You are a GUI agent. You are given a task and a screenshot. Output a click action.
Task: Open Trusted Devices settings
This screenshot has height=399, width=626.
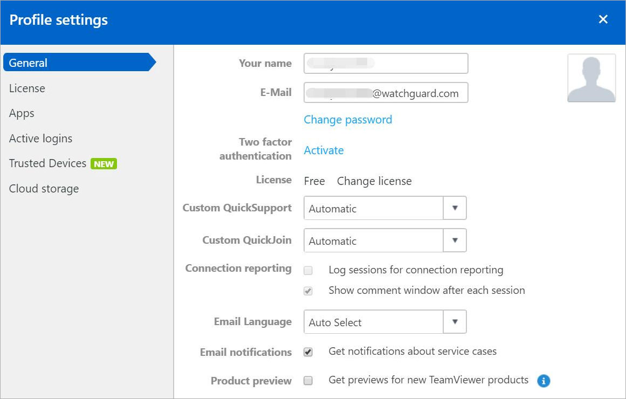click(47, 163)
